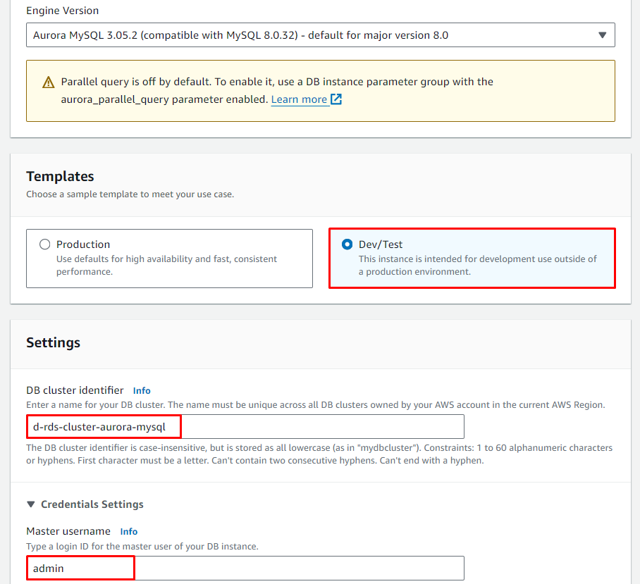
Task: Click the Credentials Settings section title
Action: 92,504
